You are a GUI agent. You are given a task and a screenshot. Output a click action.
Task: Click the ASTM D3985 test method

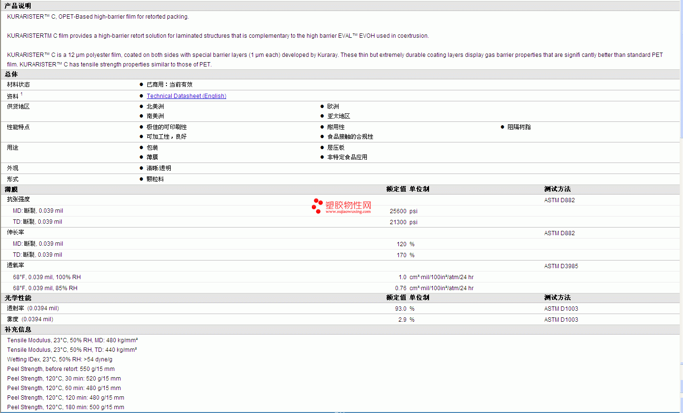coord(561,266)
